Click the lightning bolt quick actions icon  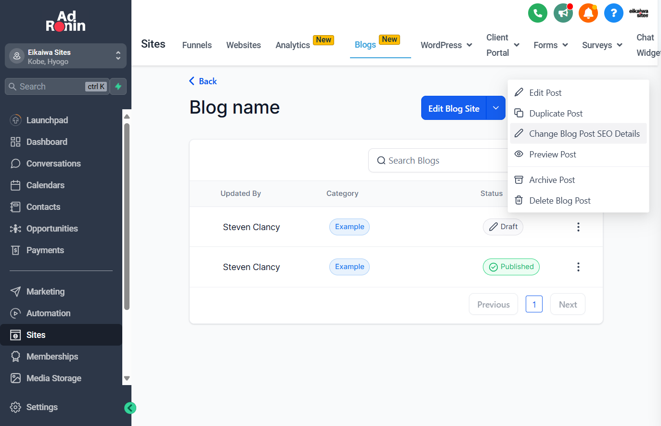click(x=118, y=87)
